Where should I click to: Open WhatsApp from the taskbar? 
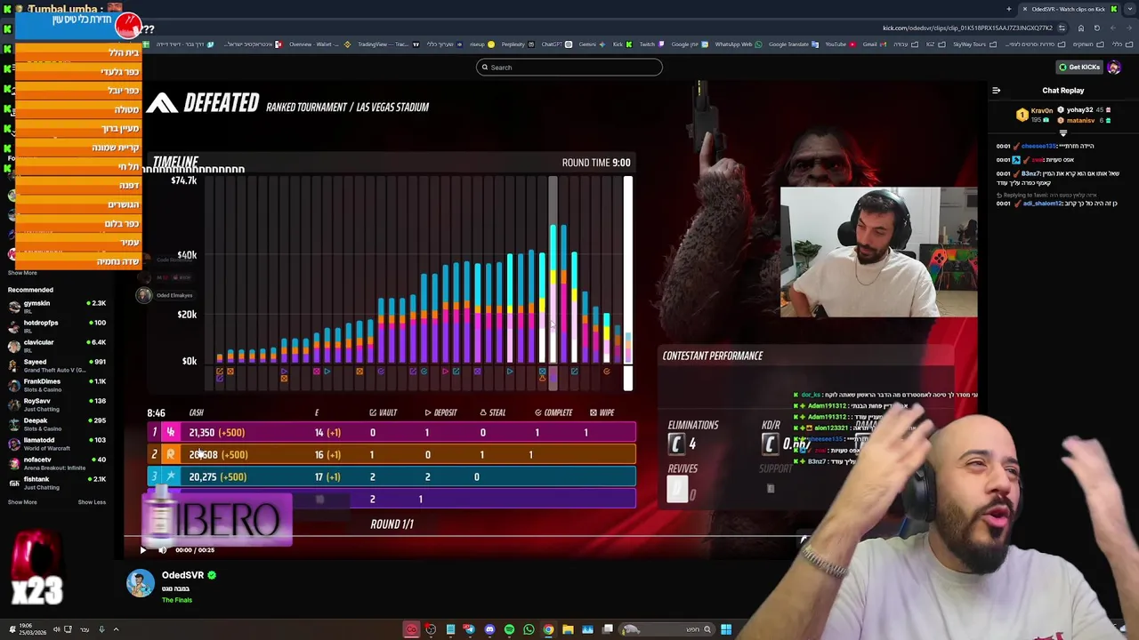529,629
